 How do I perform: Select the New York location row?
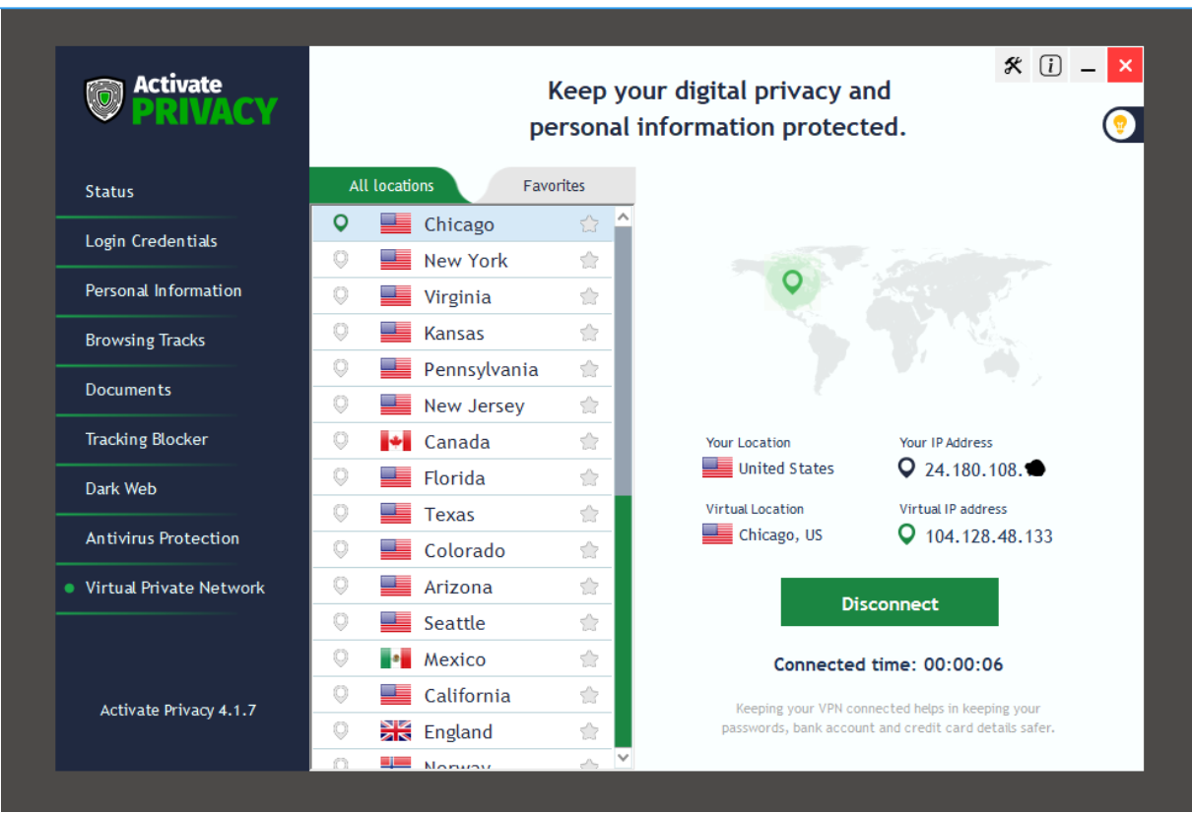tap(462, 261)
